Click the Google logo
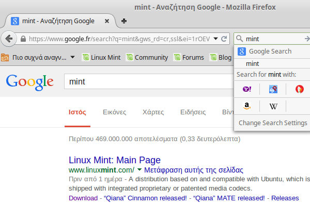Image resolution: width=310 pixels, height=206 pixels. click(x=29, y=82)
